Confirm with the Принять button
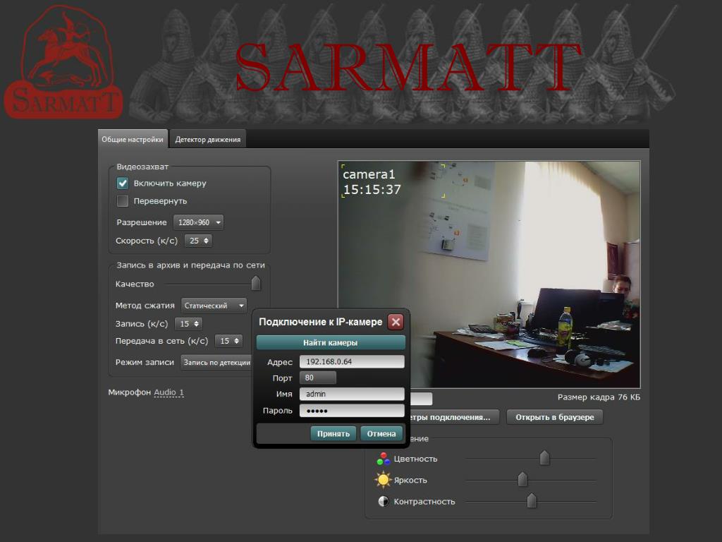 click(x=334, y=434)
